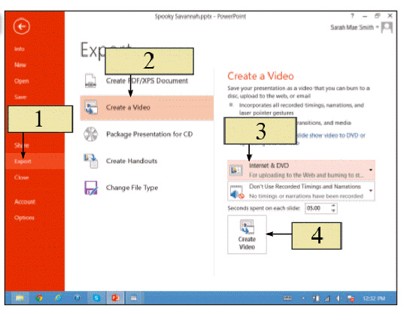
Task: Open the Info page
Action: click(x=20, y=49)
